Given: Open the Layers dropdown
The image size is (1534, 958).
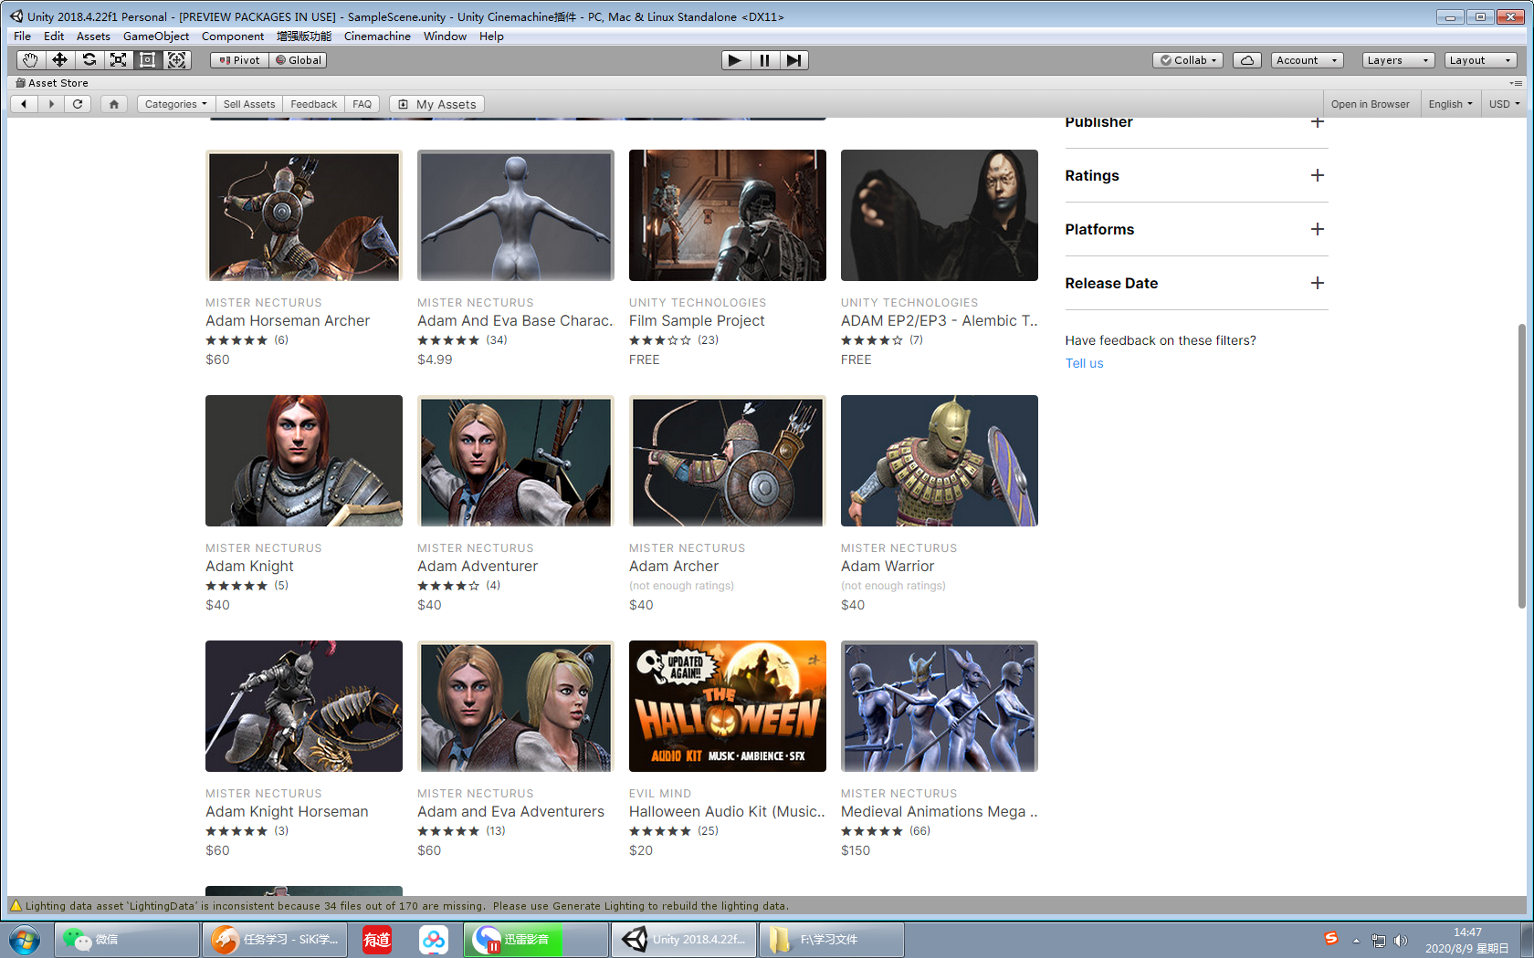Looking at the screenshot, I should pos(1398,60).
